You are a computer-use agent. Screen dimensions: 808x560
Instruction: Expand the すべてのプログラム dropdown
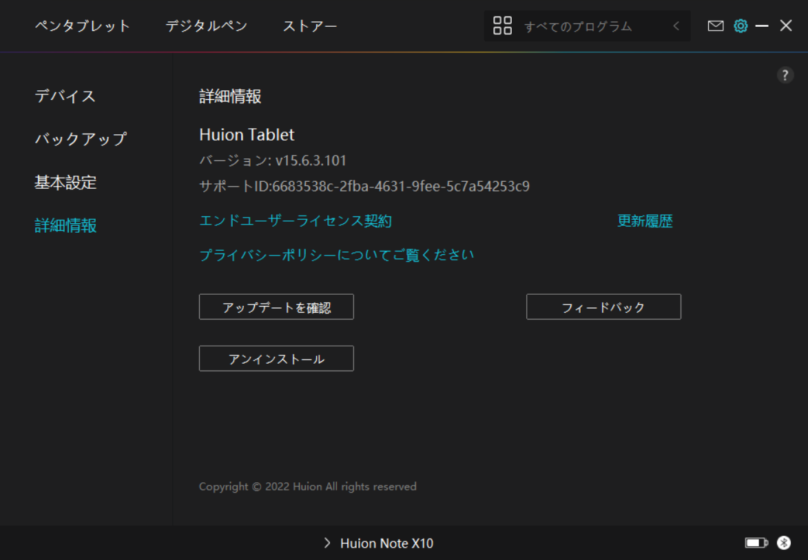point(578,26)
